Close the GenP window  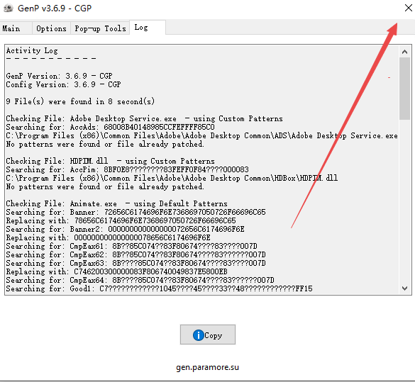pyautogui.click(x=409, y=8)
